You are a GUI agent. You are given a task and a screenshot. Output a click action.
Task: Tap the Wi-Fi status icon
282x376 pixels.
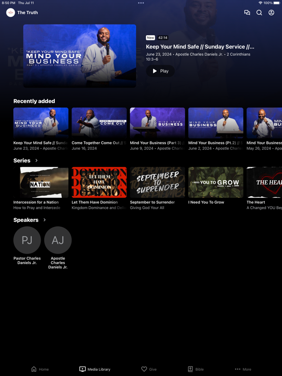click(x=260, y=3)
